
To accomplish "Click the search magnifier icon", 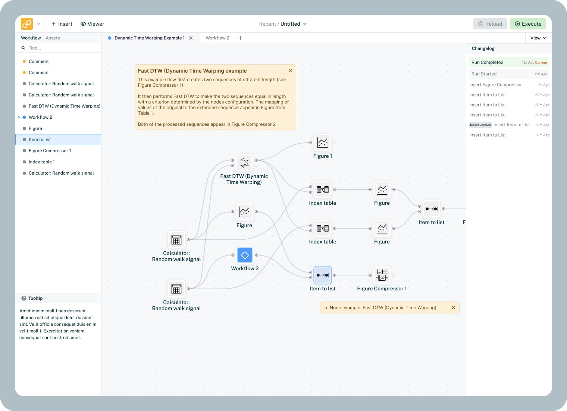I will point(24,48).
